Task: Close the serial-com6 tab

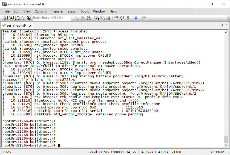Action: (x=30, y=26)
